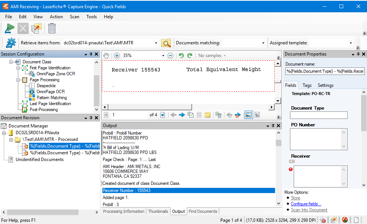Toggle image view mode button

[x=248, y=115]
